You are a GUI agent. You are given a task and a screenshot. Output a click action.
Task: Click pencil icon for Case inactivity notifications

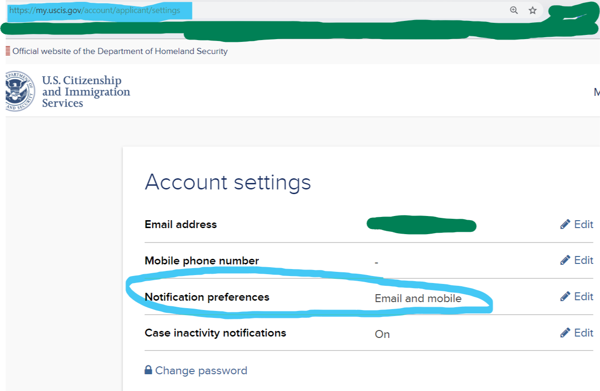click(565, 333)
